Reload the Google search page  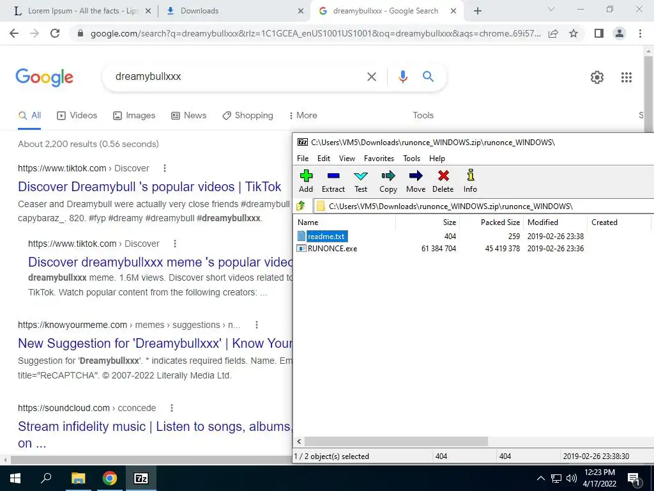[x=55, y=33]
